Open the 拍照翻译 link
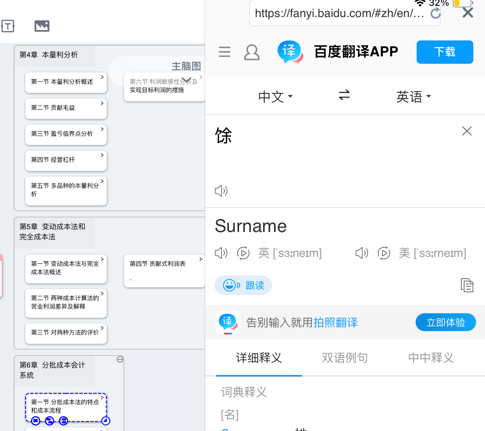485x431 pixels. (336, 323)
